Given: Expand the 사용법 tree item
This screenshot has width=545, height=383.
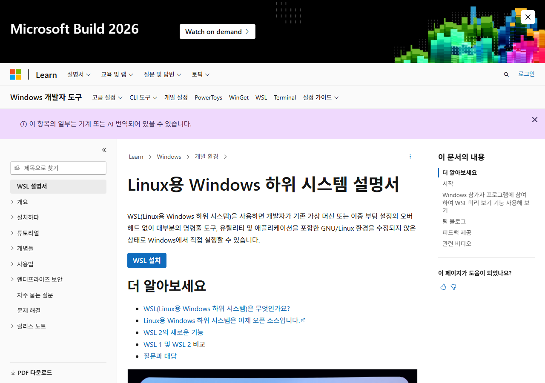Looking at the screenshot, I should point(58,264).
